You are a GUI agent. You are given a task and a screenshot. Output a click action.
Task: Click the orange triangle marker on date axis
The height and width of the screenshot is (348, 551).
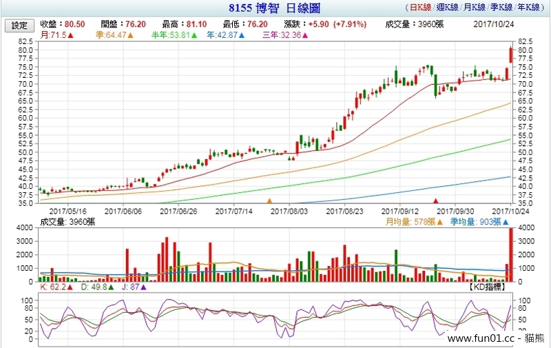(x=269, y=201)
